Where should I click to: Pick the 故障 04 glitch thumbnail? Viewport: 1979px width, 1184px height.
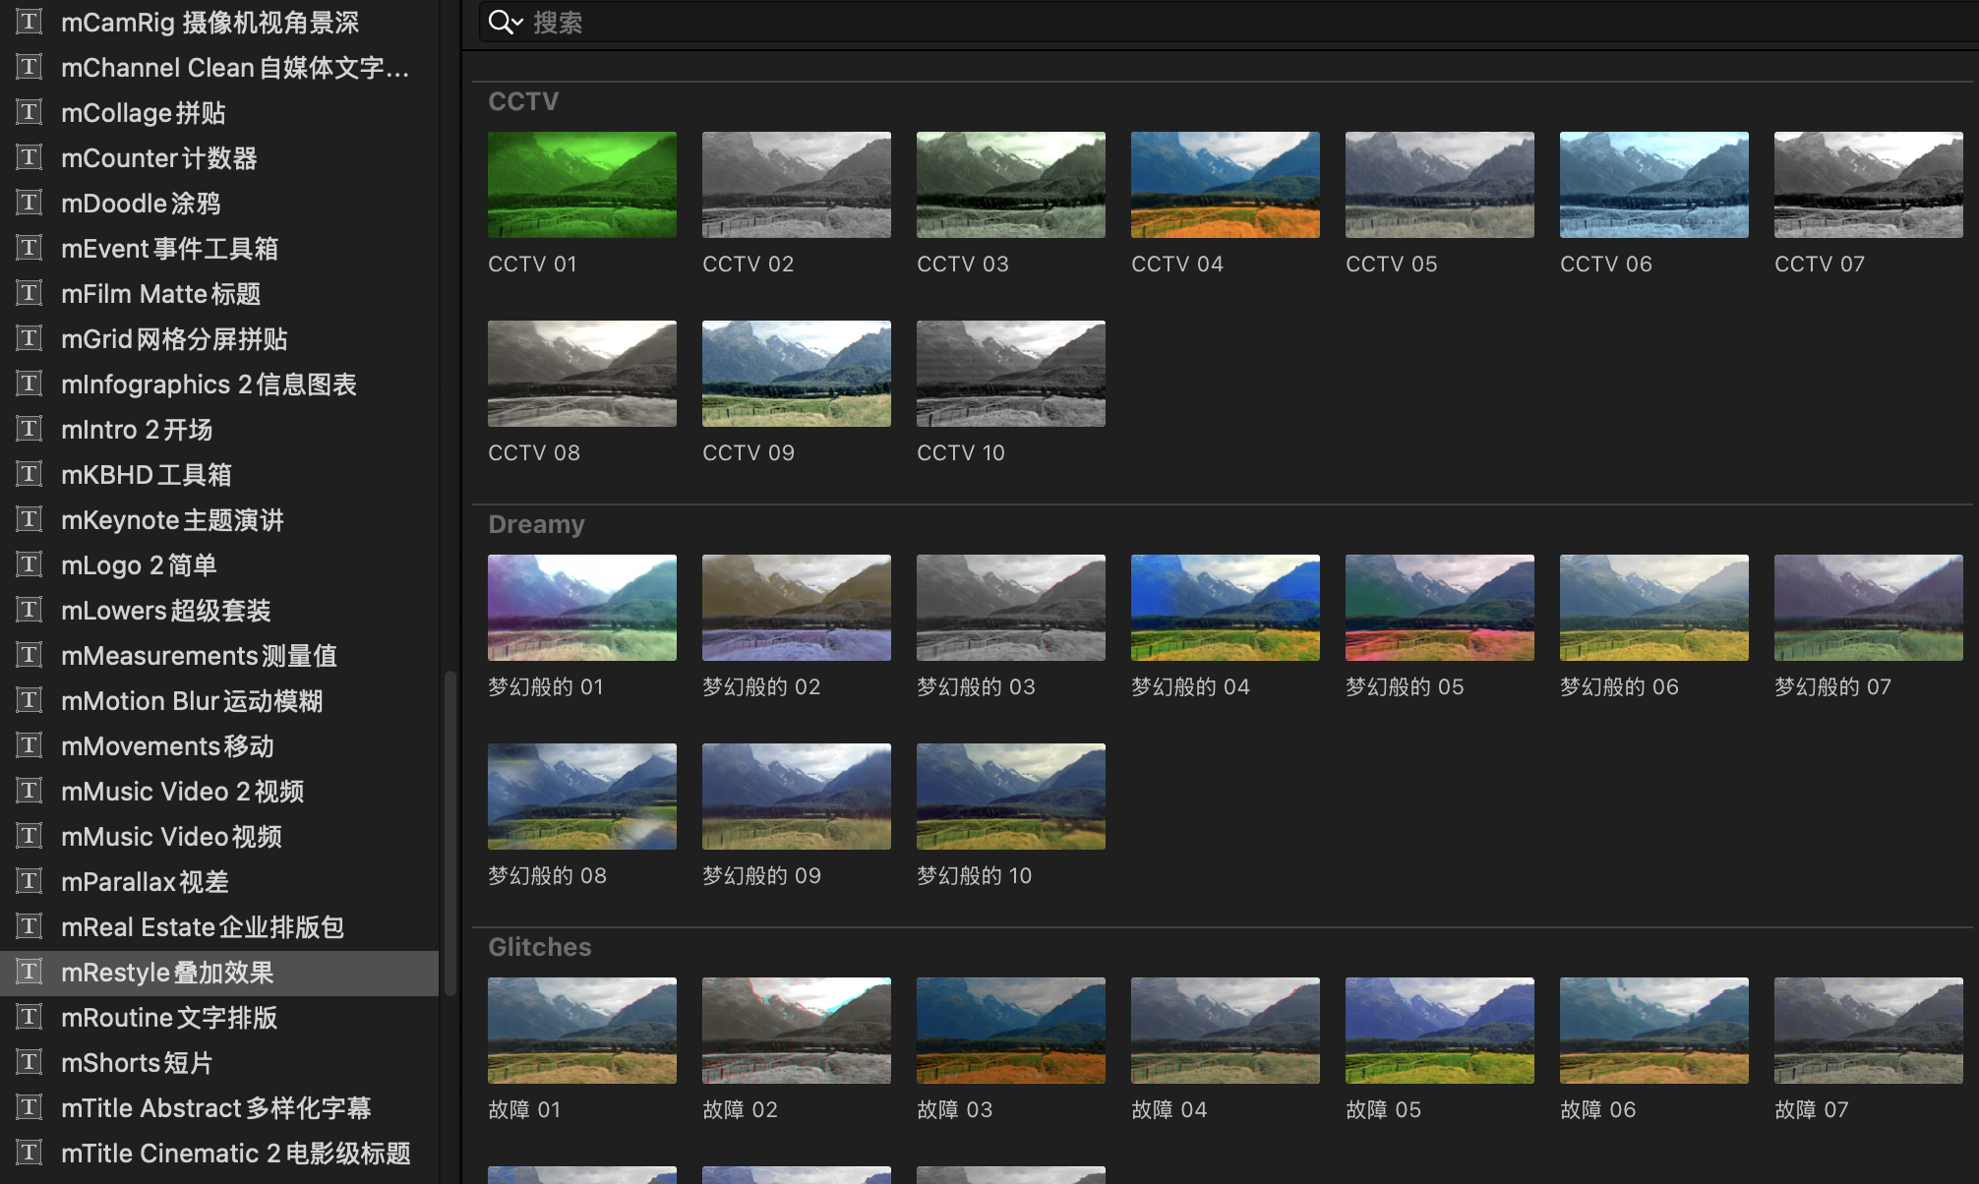point(1226,1031)
